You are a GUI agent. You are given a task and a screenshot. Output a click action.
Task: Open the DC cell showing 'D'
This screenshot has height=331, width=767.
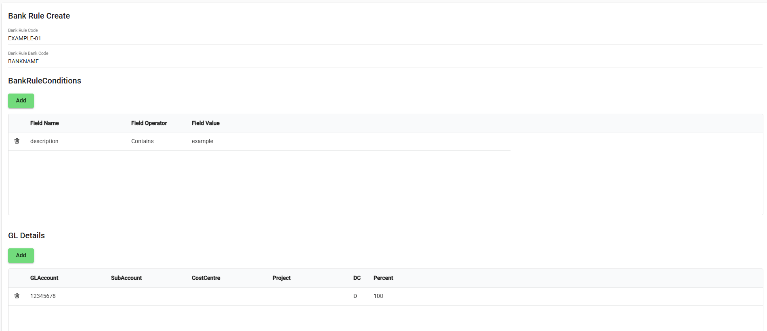(x=355, y=296)
